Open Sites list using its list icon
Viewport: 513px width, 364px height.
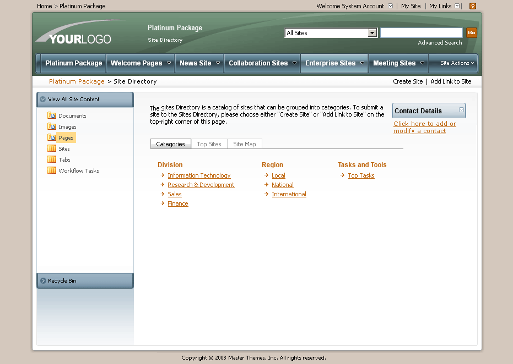point(51,148)
